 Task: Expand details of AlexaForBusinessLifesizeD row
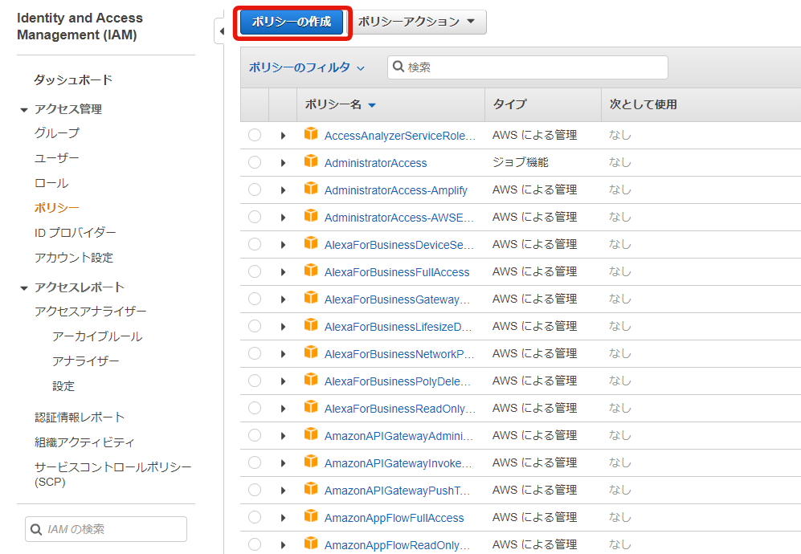tap(283, 327)
